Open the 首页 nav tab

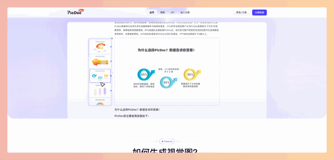(152, 13)
